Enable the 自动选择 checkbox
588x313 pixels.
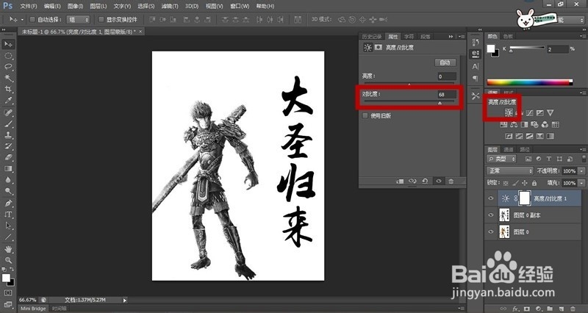tap(32, 19)
